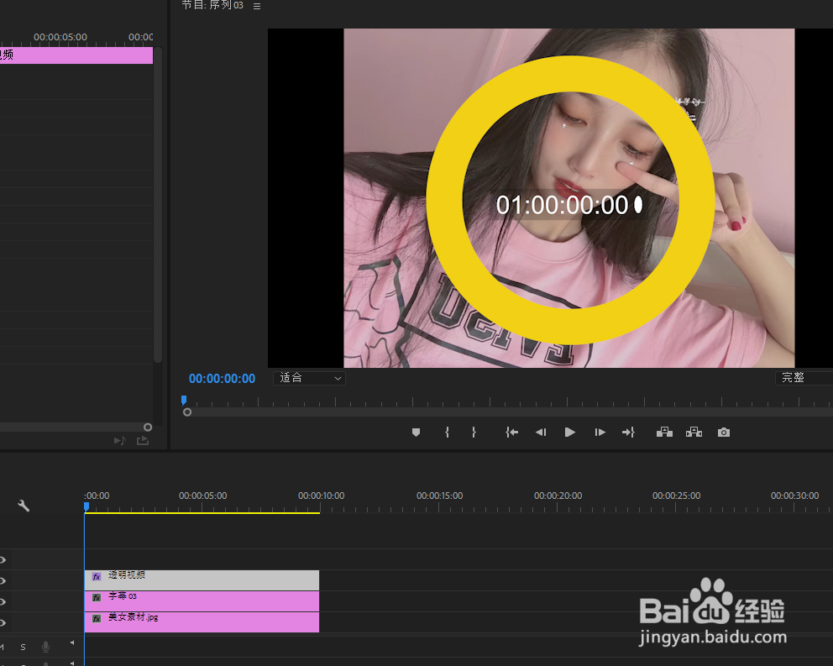This screenshot has width=833, height=666.
Task: Toggle visibility eye of 字幕 03 track
Action: 3,601
